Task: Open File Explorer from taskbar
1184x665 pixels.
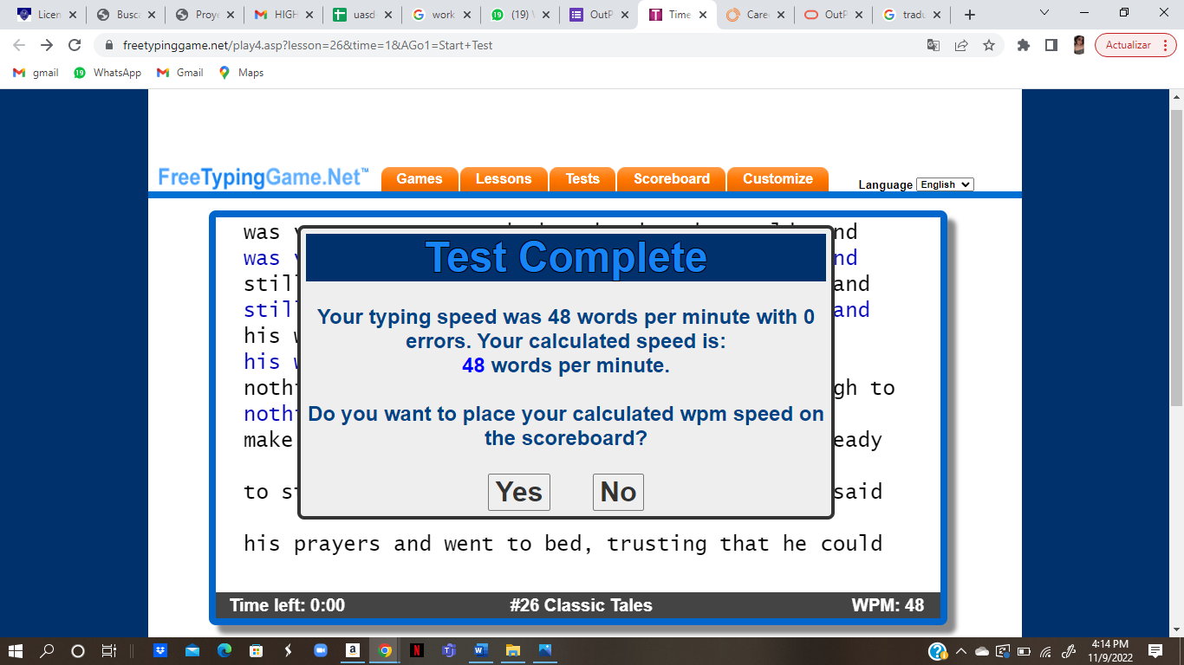Action: (513, 650)
